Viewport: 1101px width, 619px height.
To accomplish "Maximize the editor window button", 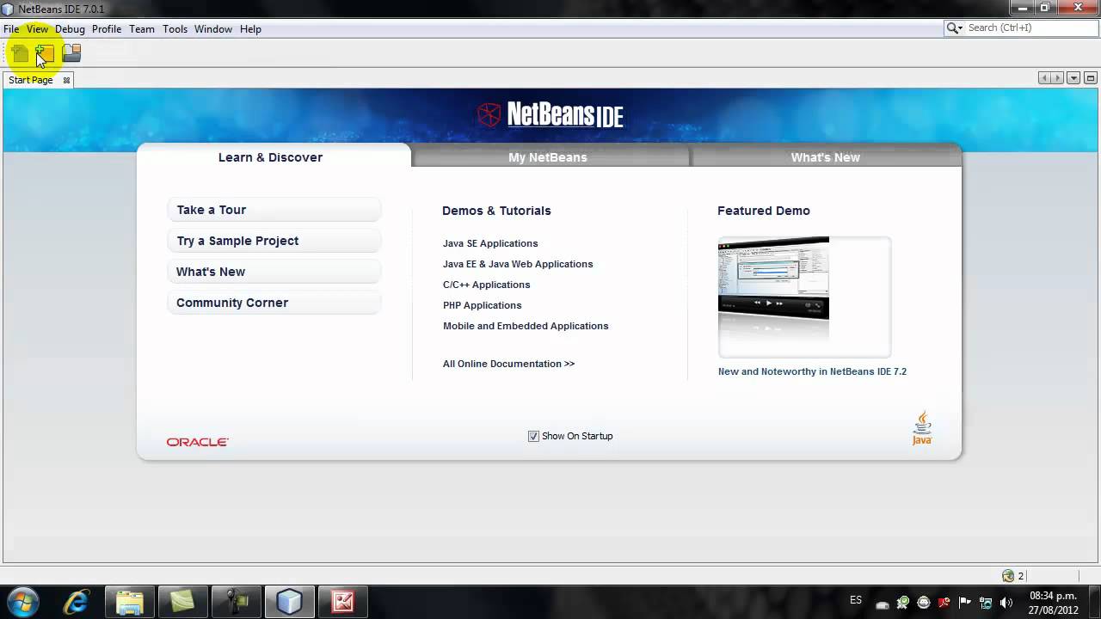I will (x=1091, y=78).
